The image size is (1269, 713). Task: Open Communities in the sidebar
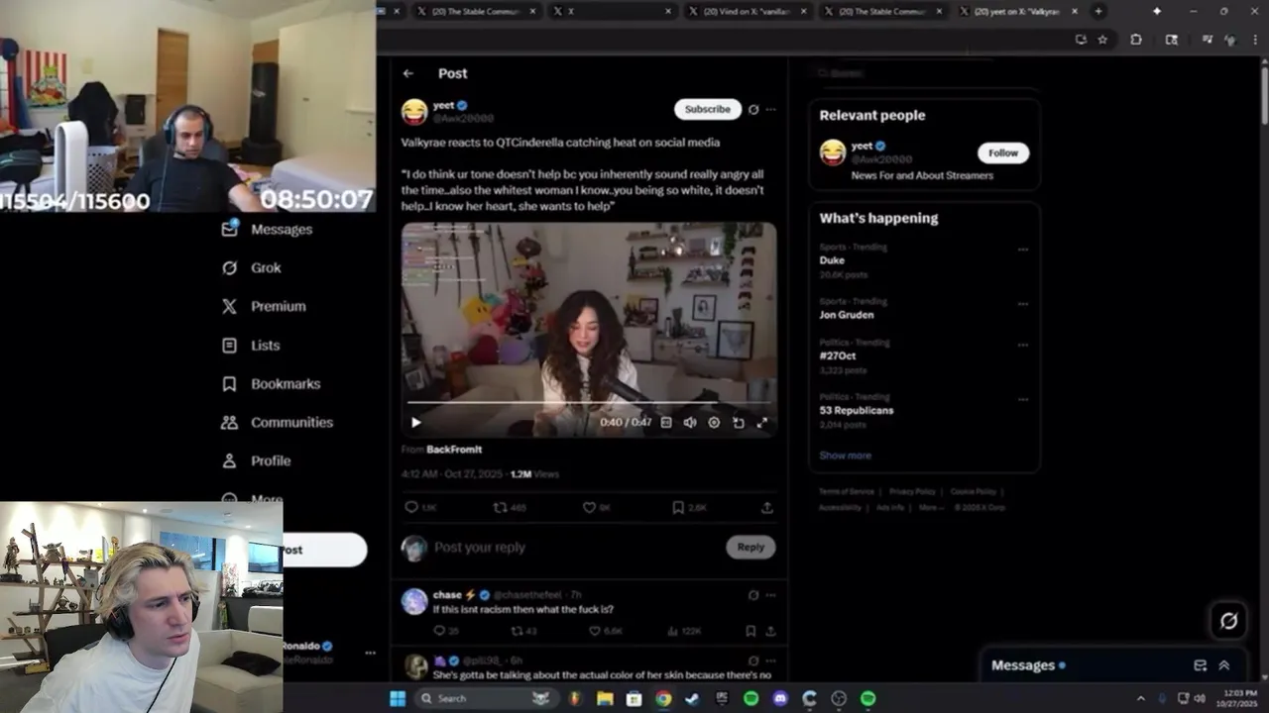click(x=277, y=422)
